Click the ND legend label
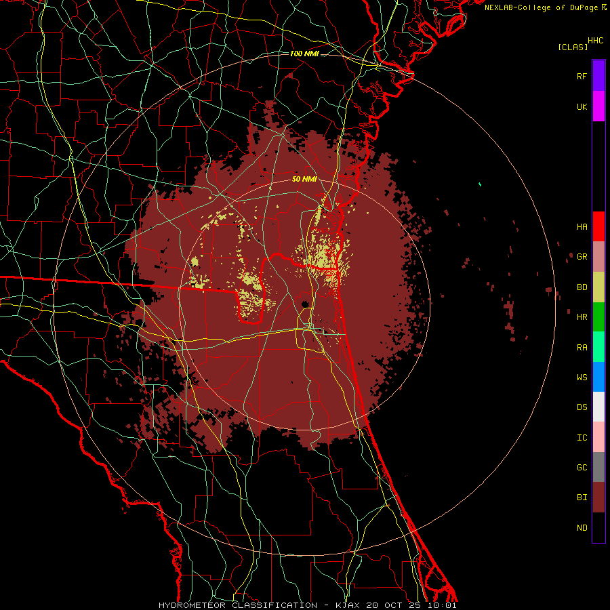This screenshot has height=610, width=610. 582,527
